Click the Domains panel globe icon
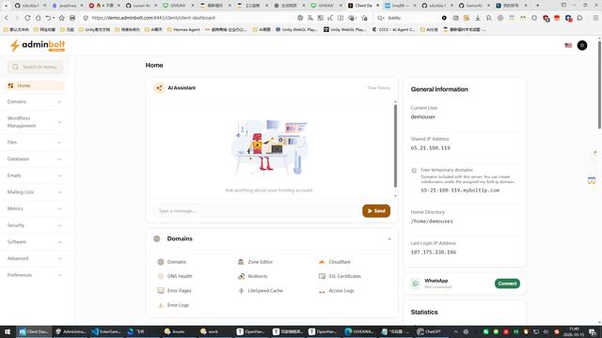Viewport: 602px width, 338px height. click(157, 238)
